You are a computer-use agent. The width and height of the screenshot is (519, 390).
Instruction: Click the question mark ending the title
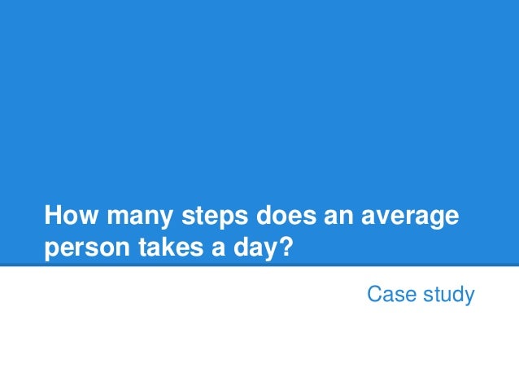286,247
